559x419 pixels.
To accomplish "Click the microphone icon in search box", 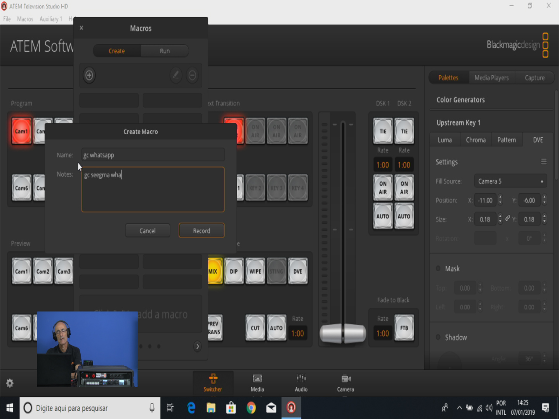I will pos(152,408).
